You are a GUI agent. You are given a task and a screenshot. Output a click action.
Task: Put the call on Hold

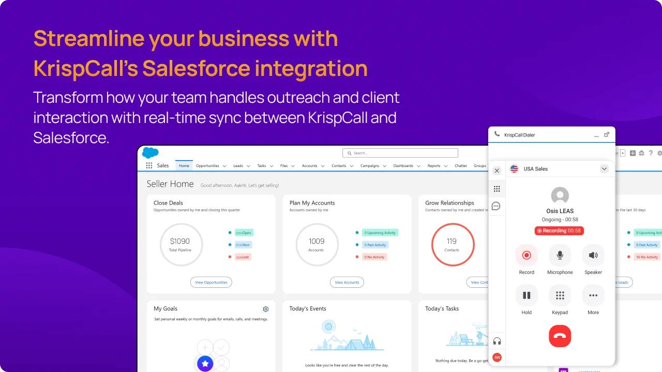[526, 296]
